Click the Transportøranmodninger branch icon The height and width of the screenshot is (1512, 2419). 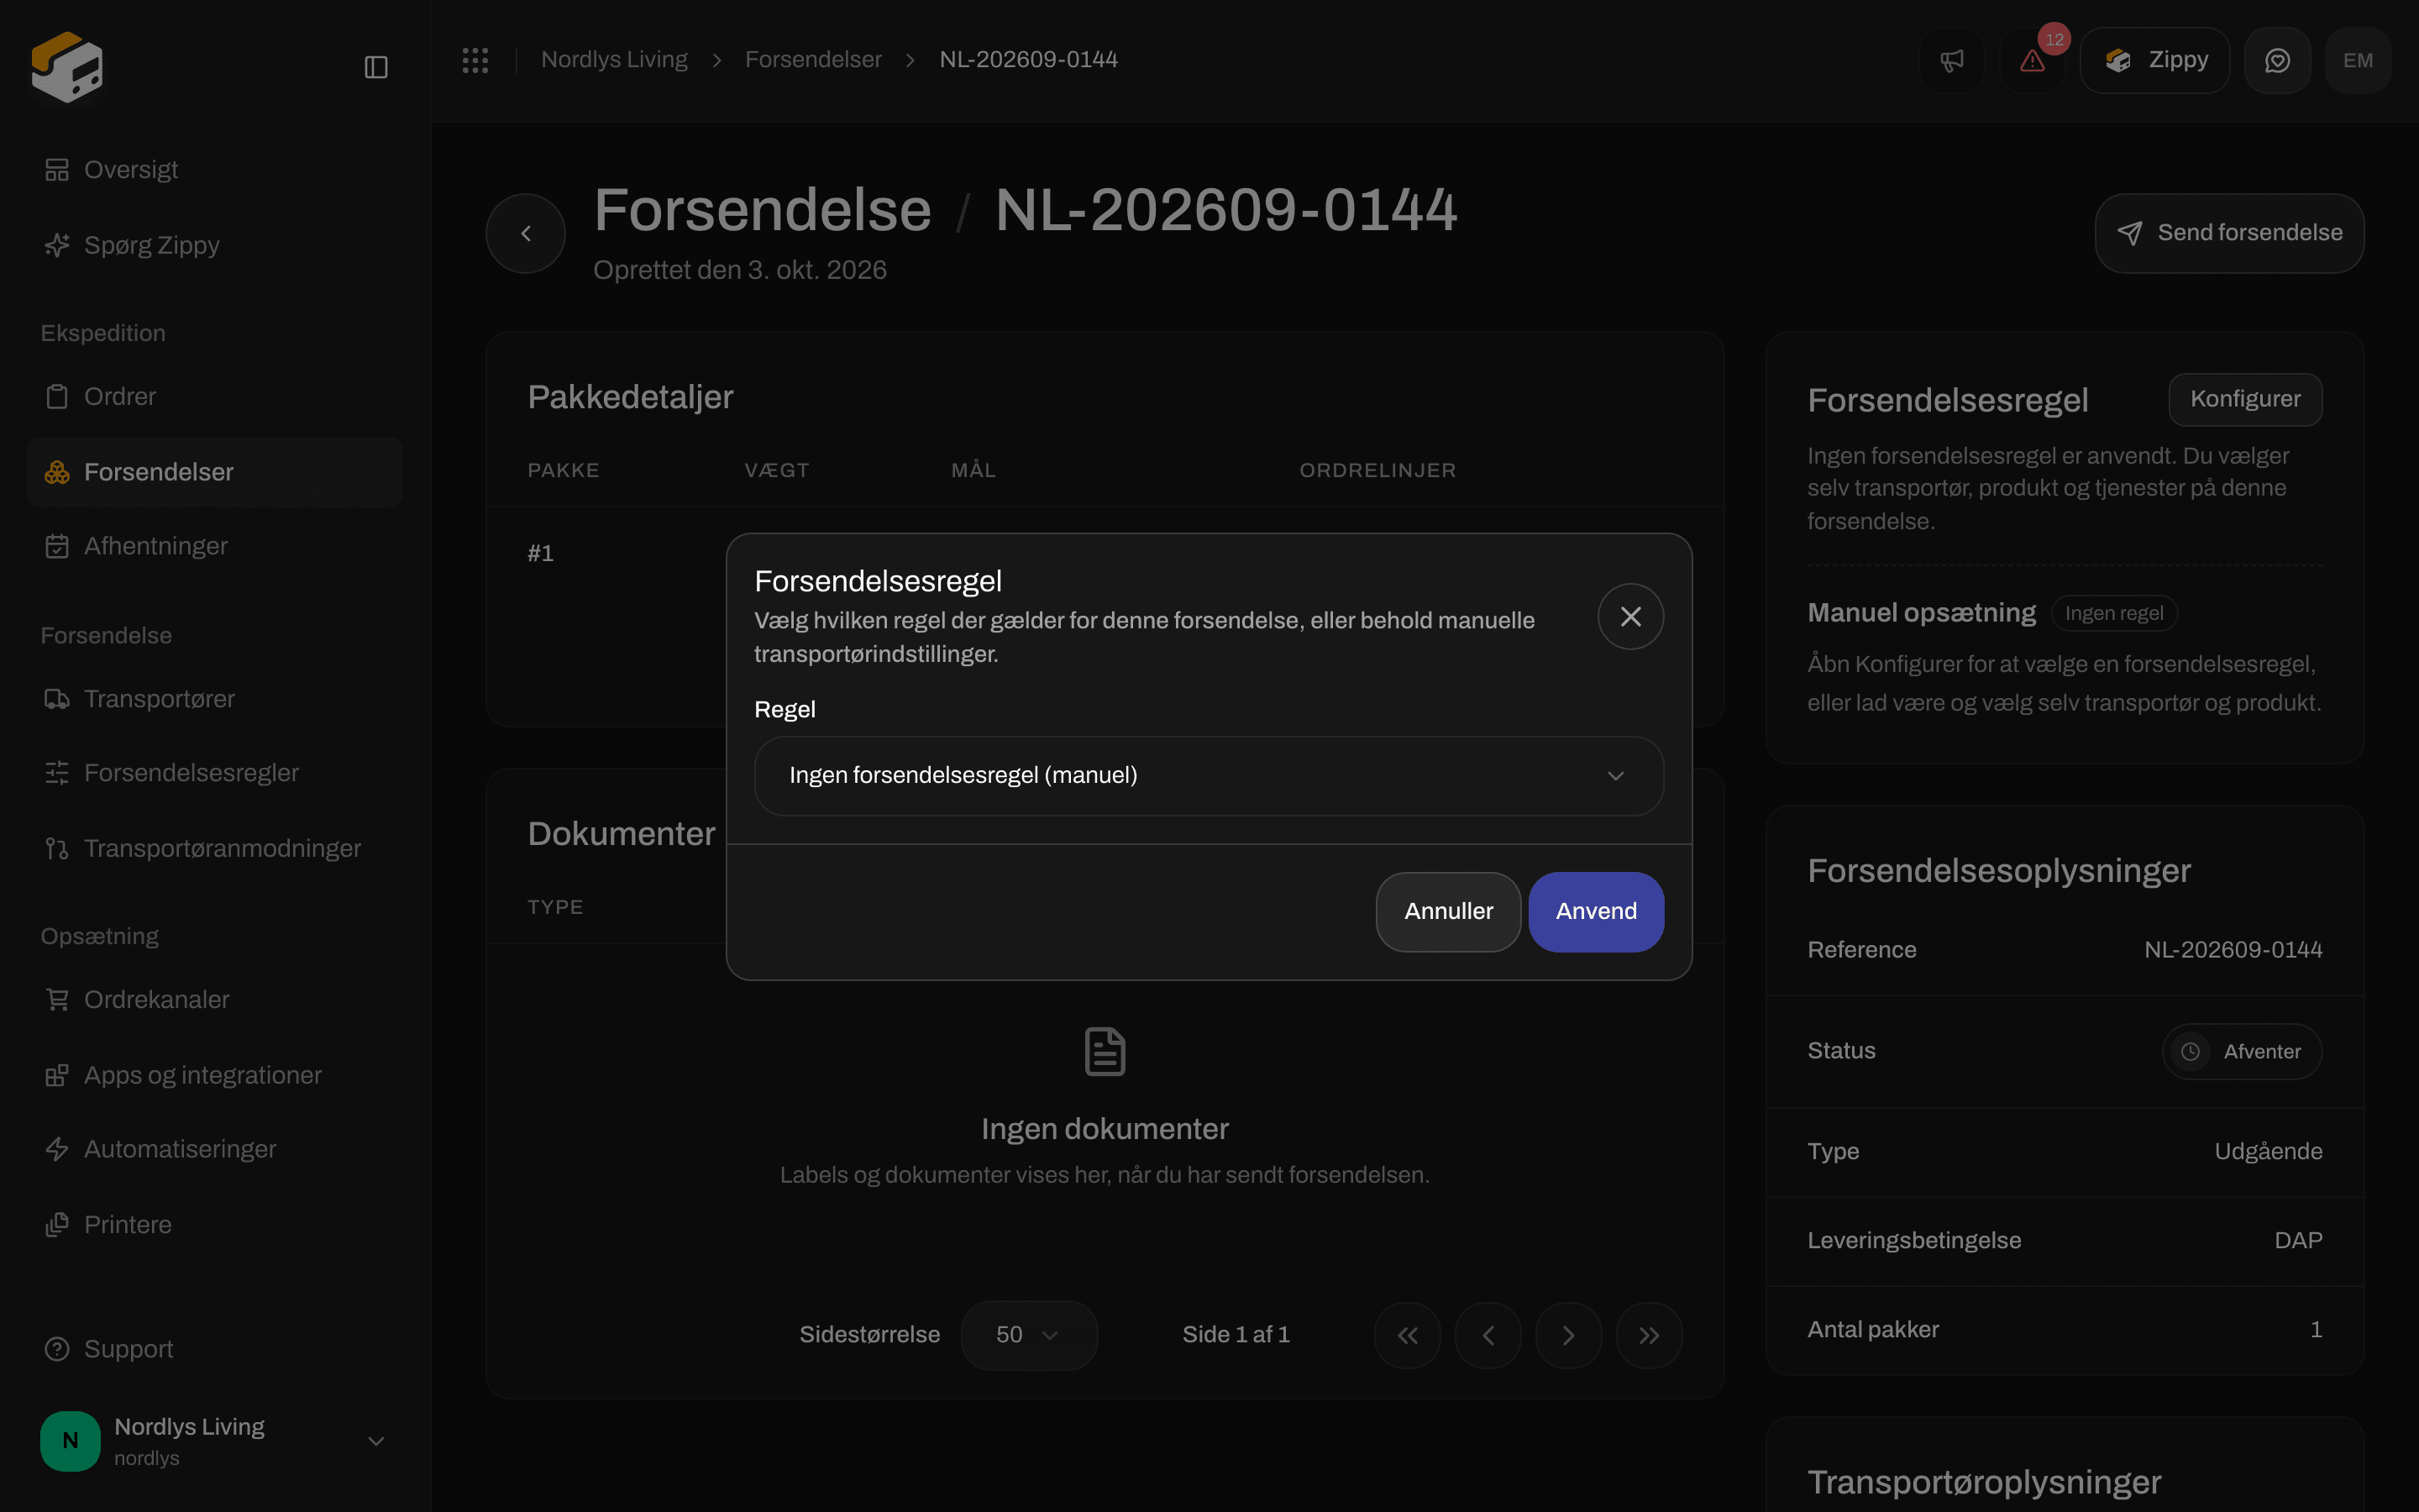pos(57,848)
